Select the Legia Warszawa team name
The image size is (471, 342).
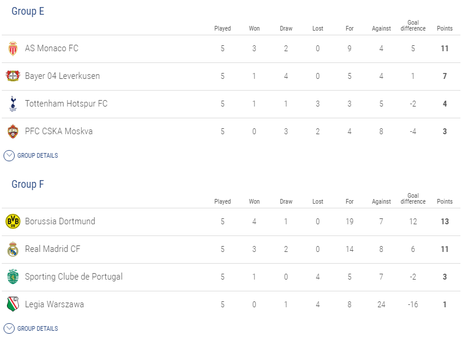coord(54,304)
